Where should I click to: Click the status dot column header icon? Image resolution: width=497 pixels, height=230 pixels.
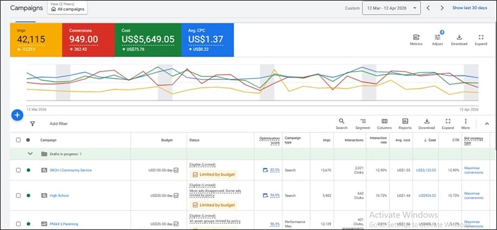pos(28,140)
